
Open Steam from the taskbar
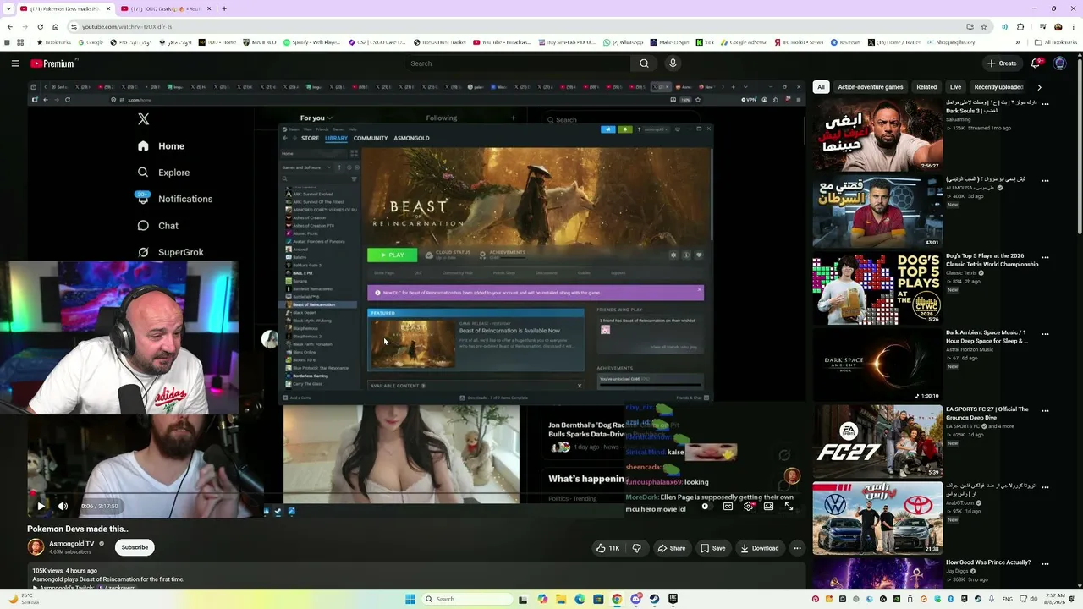[x=654, y=599]
